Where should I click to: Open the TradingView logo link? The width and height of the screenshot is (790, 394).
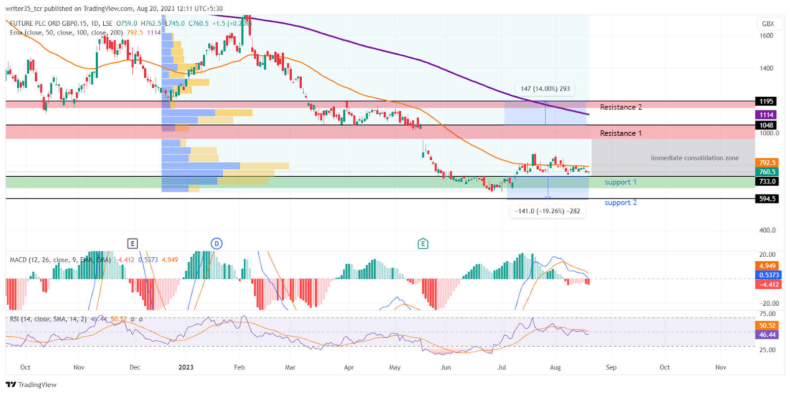[31, 385]
